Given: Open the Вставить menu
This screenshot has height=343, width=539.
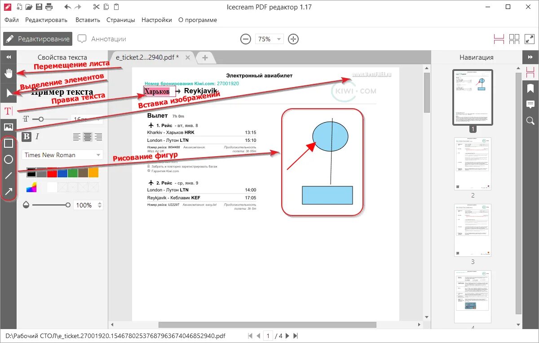Looking at the screenshot, I should pos(88,20).
